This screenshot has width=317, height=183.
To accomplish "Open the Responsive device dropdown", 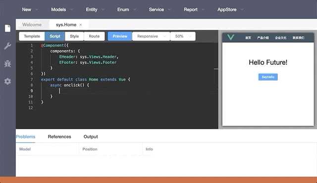I will (151, 36).
